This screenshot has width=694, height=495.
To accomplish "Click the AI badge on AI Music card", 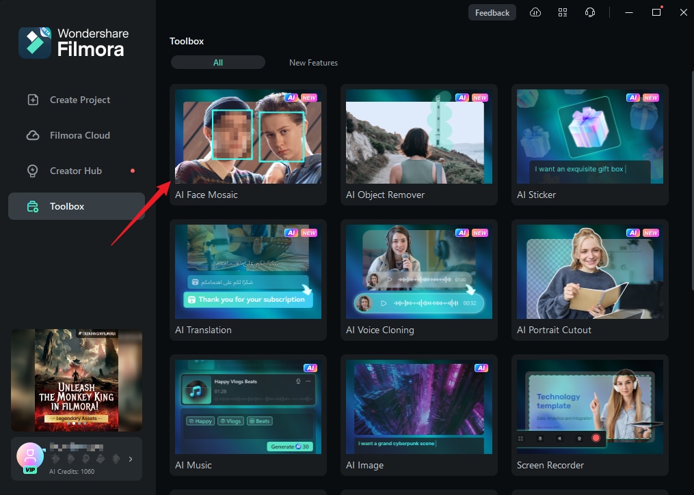I will pyautogui.click(x=310, y=368).
